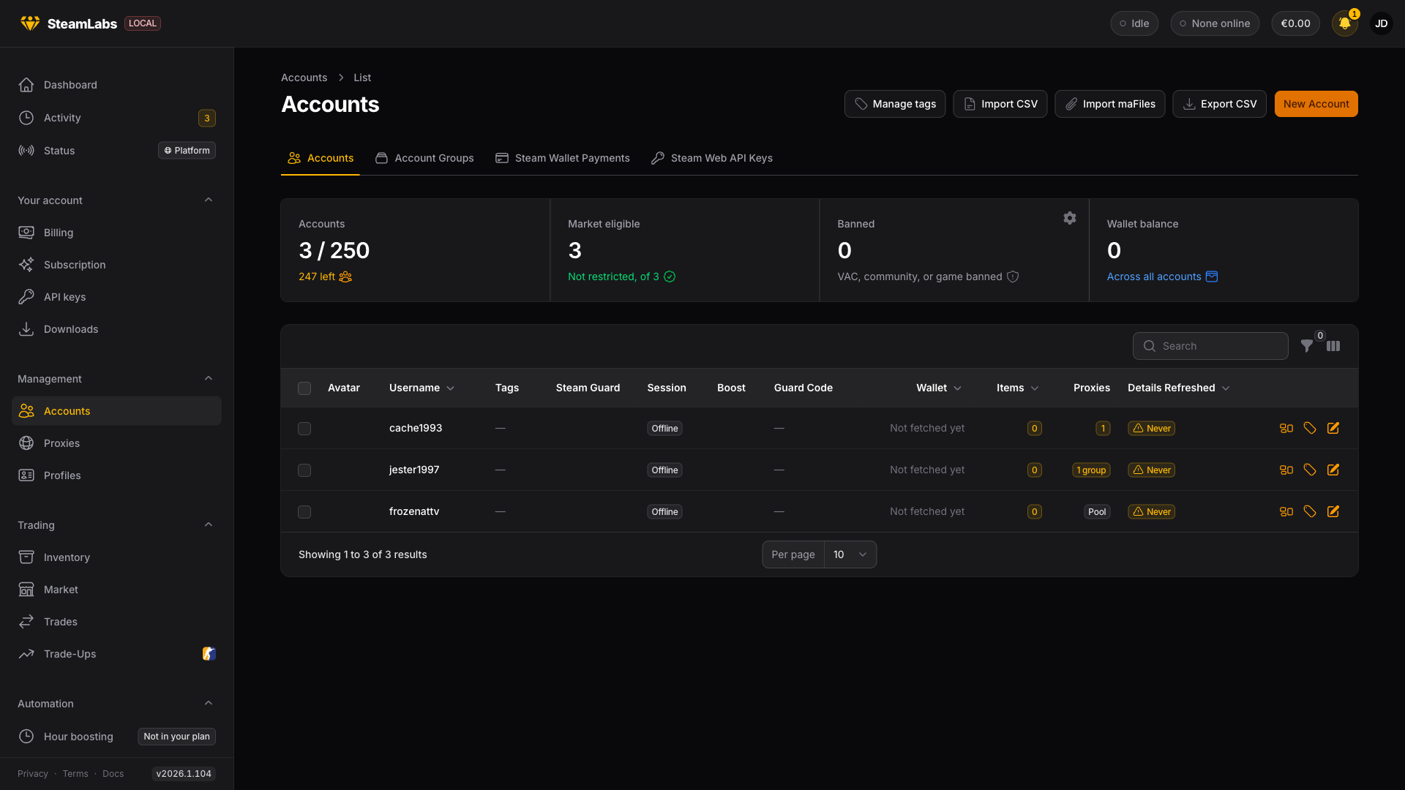The height and width of the screenshot is (790, 1405).
Task: Click the Proxies globe icon in sidebar
Action: point(26,443)
